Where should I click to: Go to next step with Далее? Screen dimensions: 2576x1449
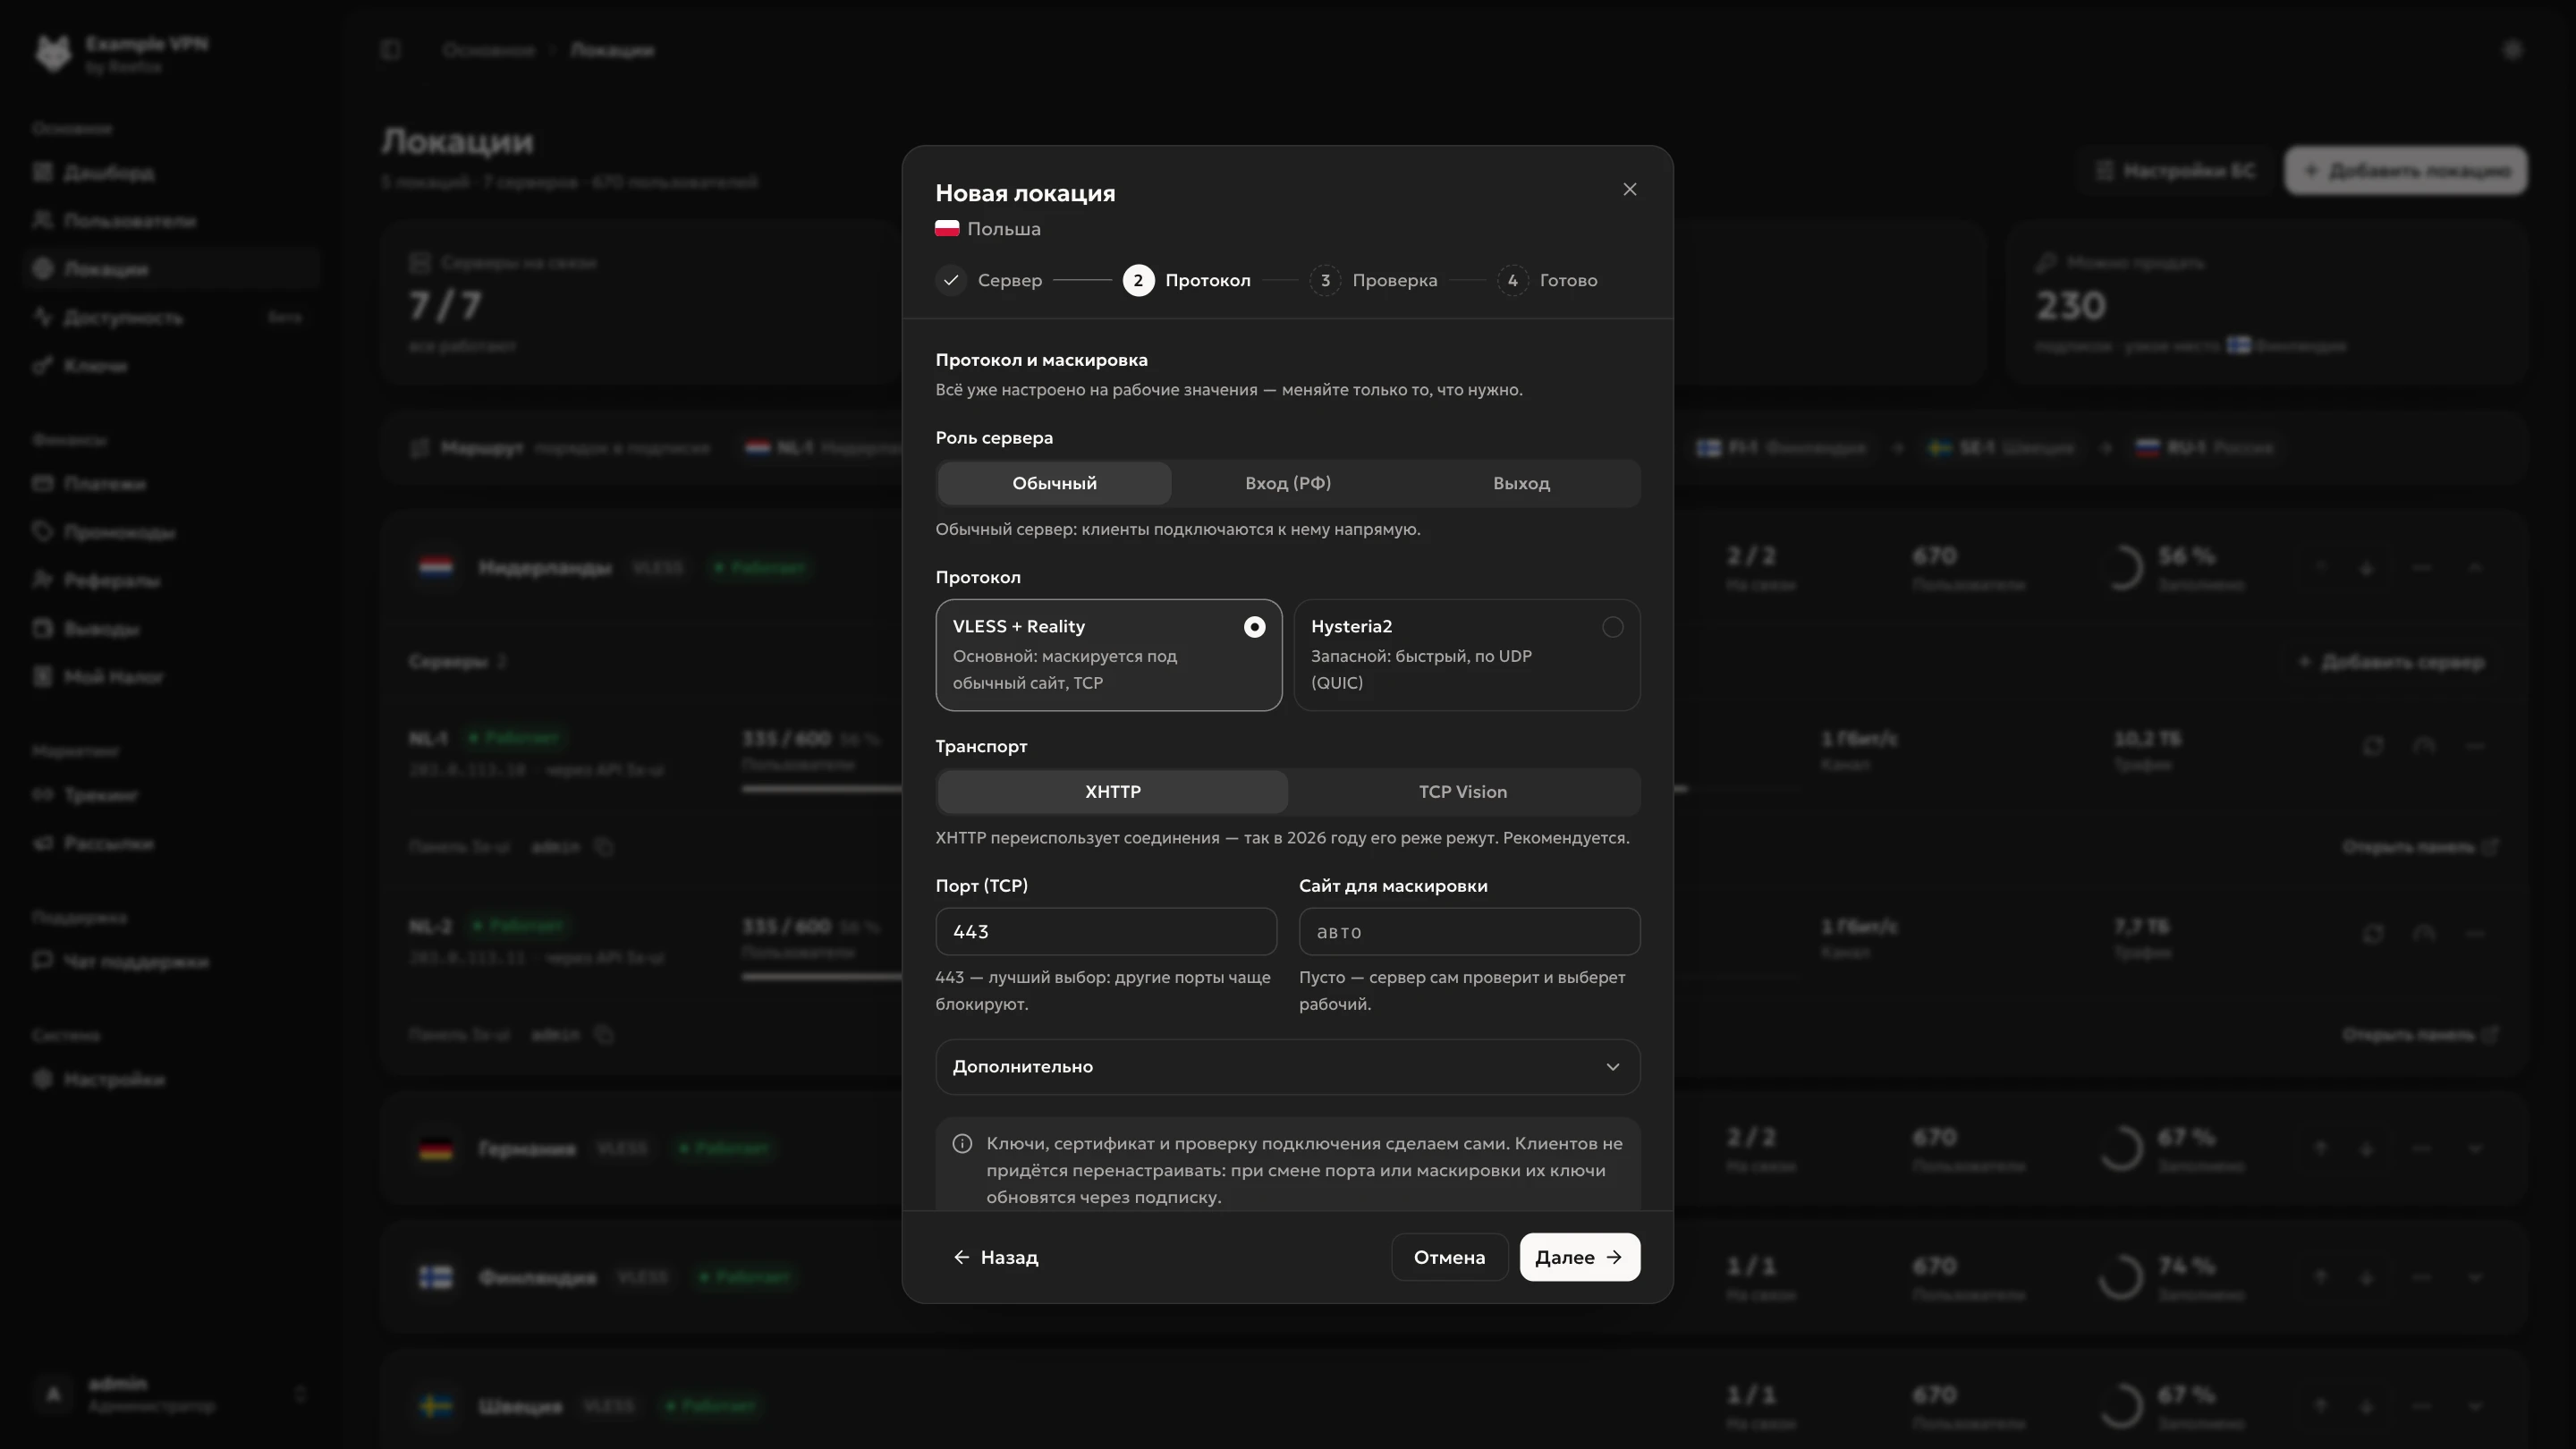coord(1579,1257)
